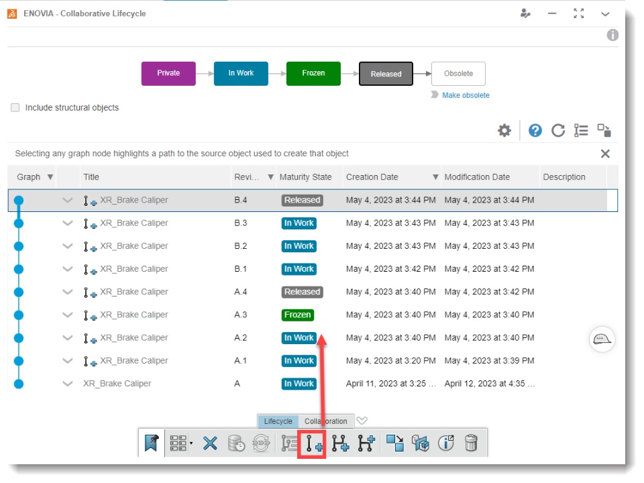Open the grid view options icon in toolbar
Viewport: 644px width, 483px height.
180,443
